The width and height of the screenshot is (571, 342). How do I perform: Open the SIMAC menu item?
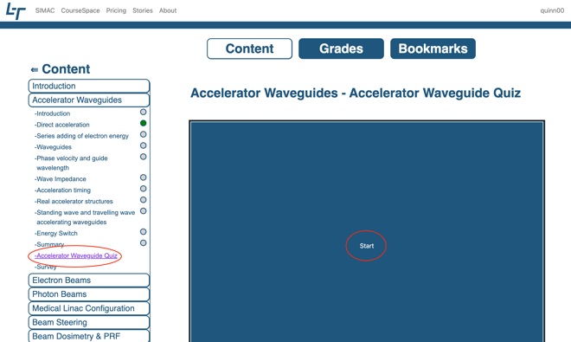pyautogui.click(x=45, y=10)
